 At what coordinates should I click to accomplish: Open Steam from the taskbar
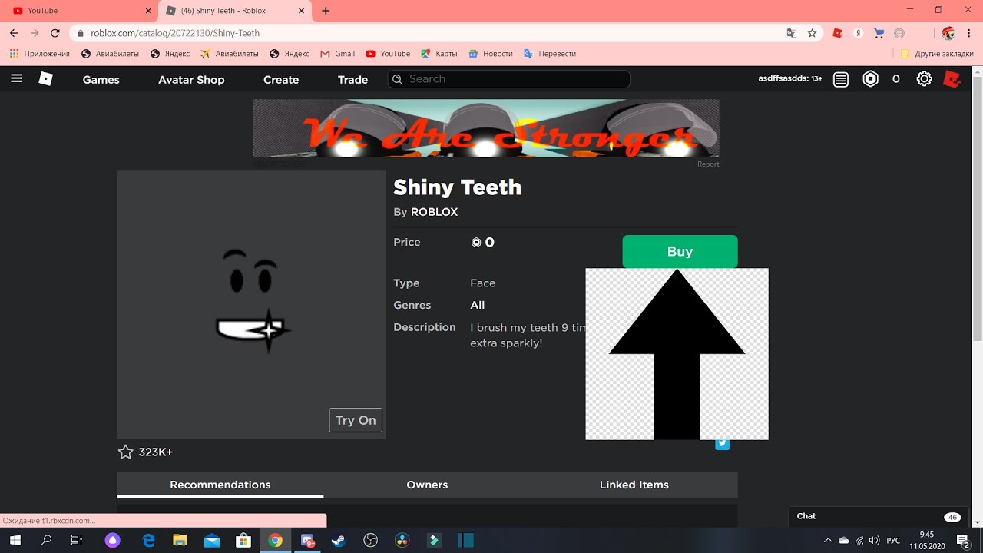click(x=338, y=541)
